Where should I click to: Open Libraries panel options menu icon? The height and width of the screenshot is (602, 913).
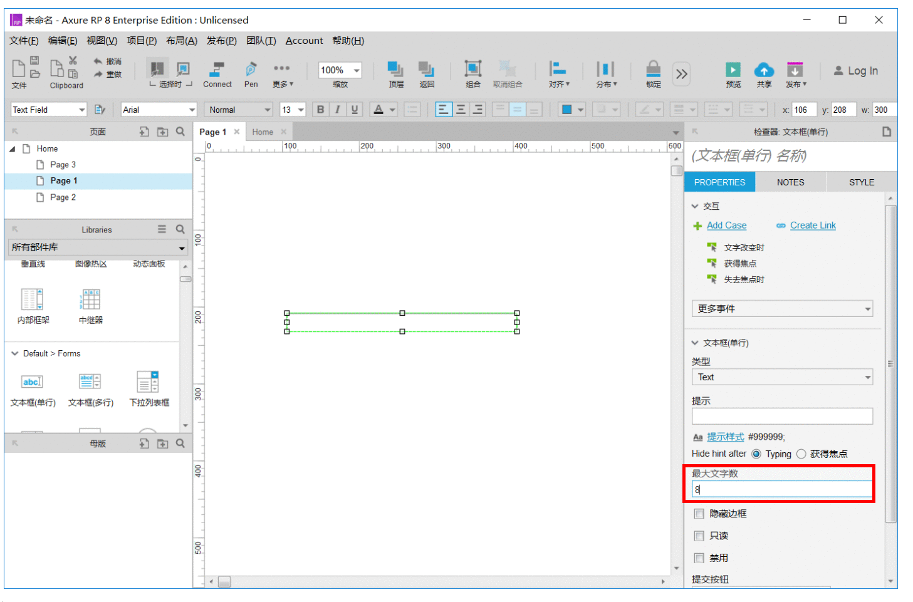click(x=162, y=229)
